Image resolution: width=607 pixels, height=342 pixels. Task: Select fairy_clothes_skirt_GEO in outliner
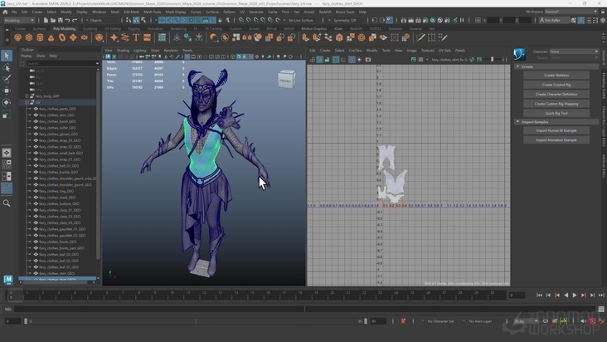56,115
